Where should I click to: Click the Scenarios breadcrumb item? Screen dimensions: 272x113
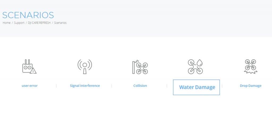(60, 23)
